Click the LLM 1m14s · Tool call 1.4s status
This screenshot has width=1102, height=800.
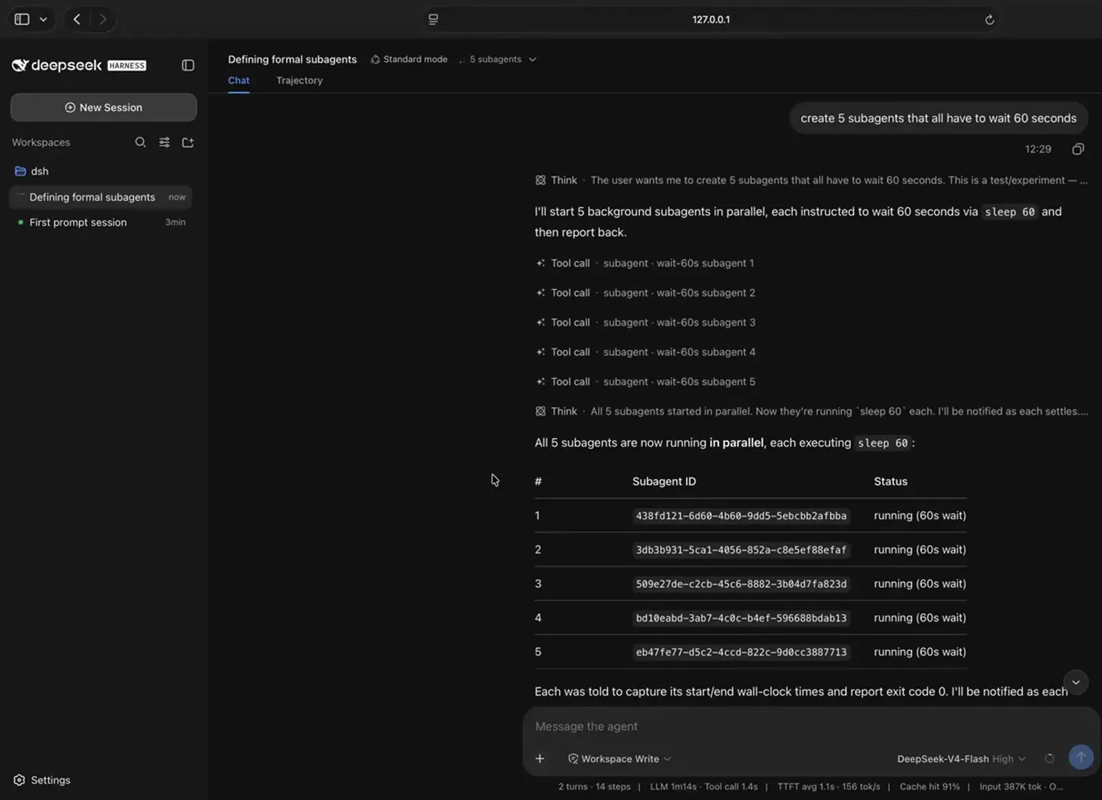[704, 786]
